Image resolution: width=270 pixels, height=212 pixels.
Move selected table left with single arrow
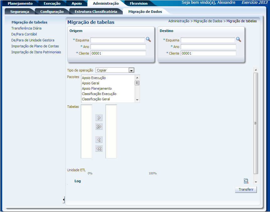point(99,140)
